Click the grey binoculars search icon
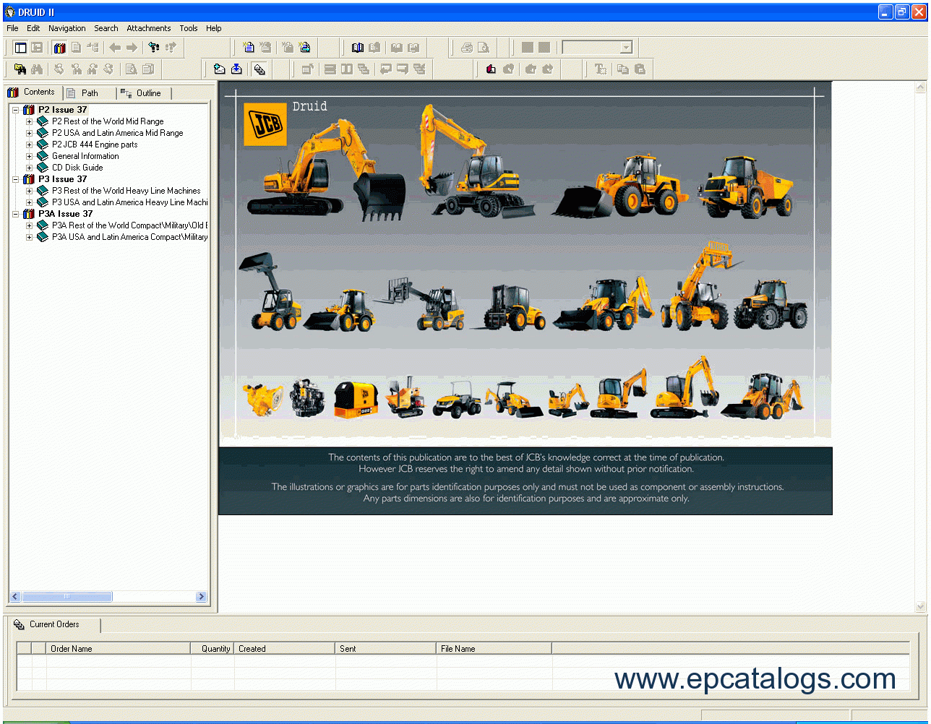Image resolution: width=931 pixels, height=724 pixels. pos(37,69)
